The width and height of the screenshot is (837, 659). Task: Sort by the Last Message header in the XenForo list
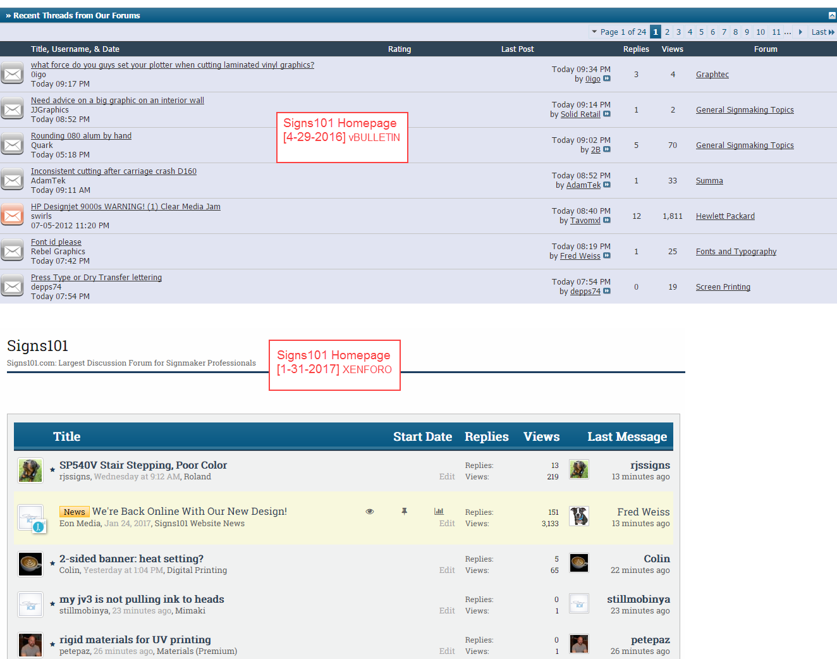[627, 436]
